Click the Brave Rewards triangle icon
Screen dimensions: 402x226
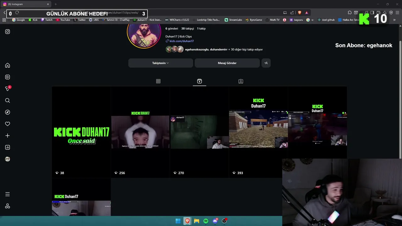pos(307,13)
